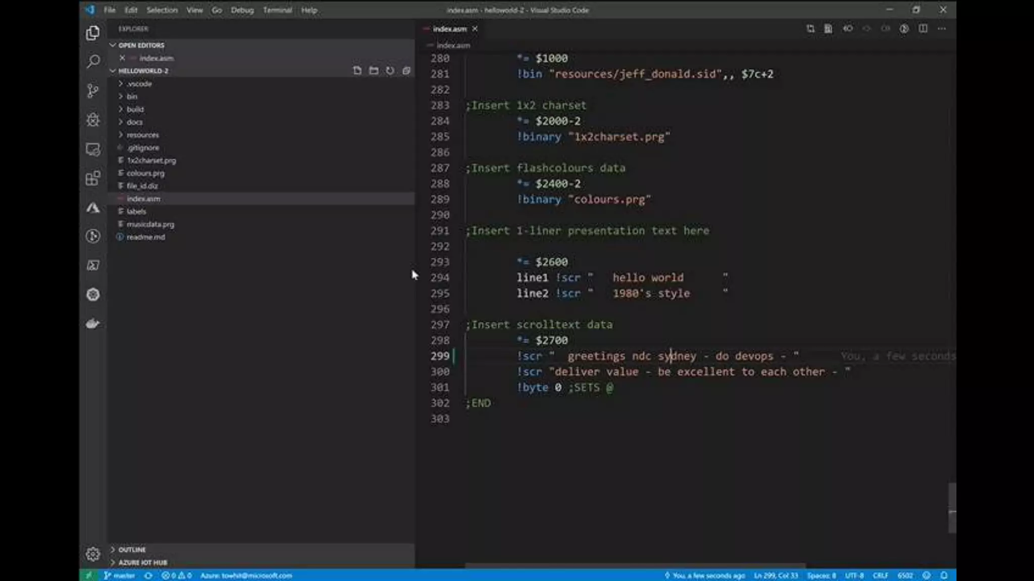Screen dimensions: 1034x581
Task: Refresh the explorer file tree
Action: pos(390,71)
